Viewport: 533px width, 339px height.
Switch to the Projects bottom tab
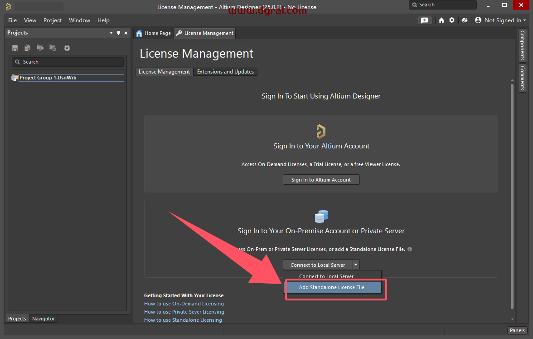point(17,319)
